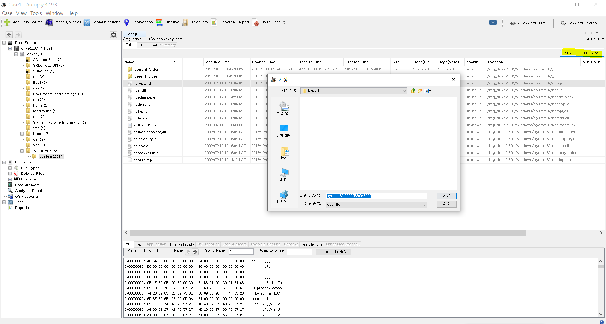This screenshot has width=606, height=324.
Task: Collapse the drive2.E01 image node
Action: click(x=16, y=54)
